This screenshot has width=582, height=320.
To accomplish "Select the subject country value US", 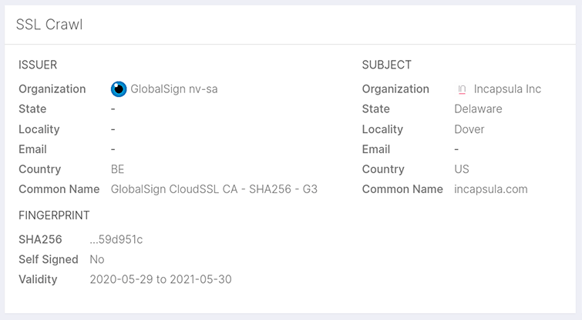I will point(462,169).
